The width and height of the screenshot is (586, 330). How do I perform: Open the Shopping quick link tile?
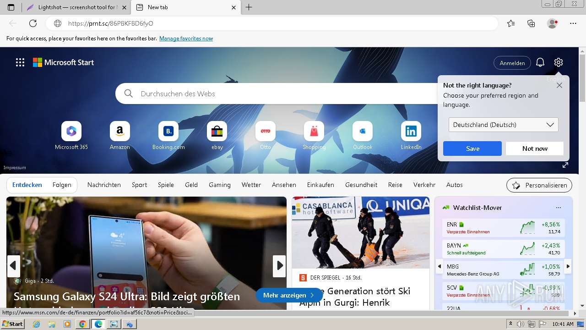point(314,136)
